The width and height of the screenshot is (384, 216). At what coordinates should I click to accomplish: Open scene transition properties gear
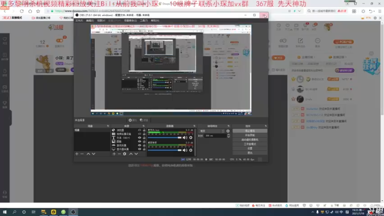click(228, 131)
